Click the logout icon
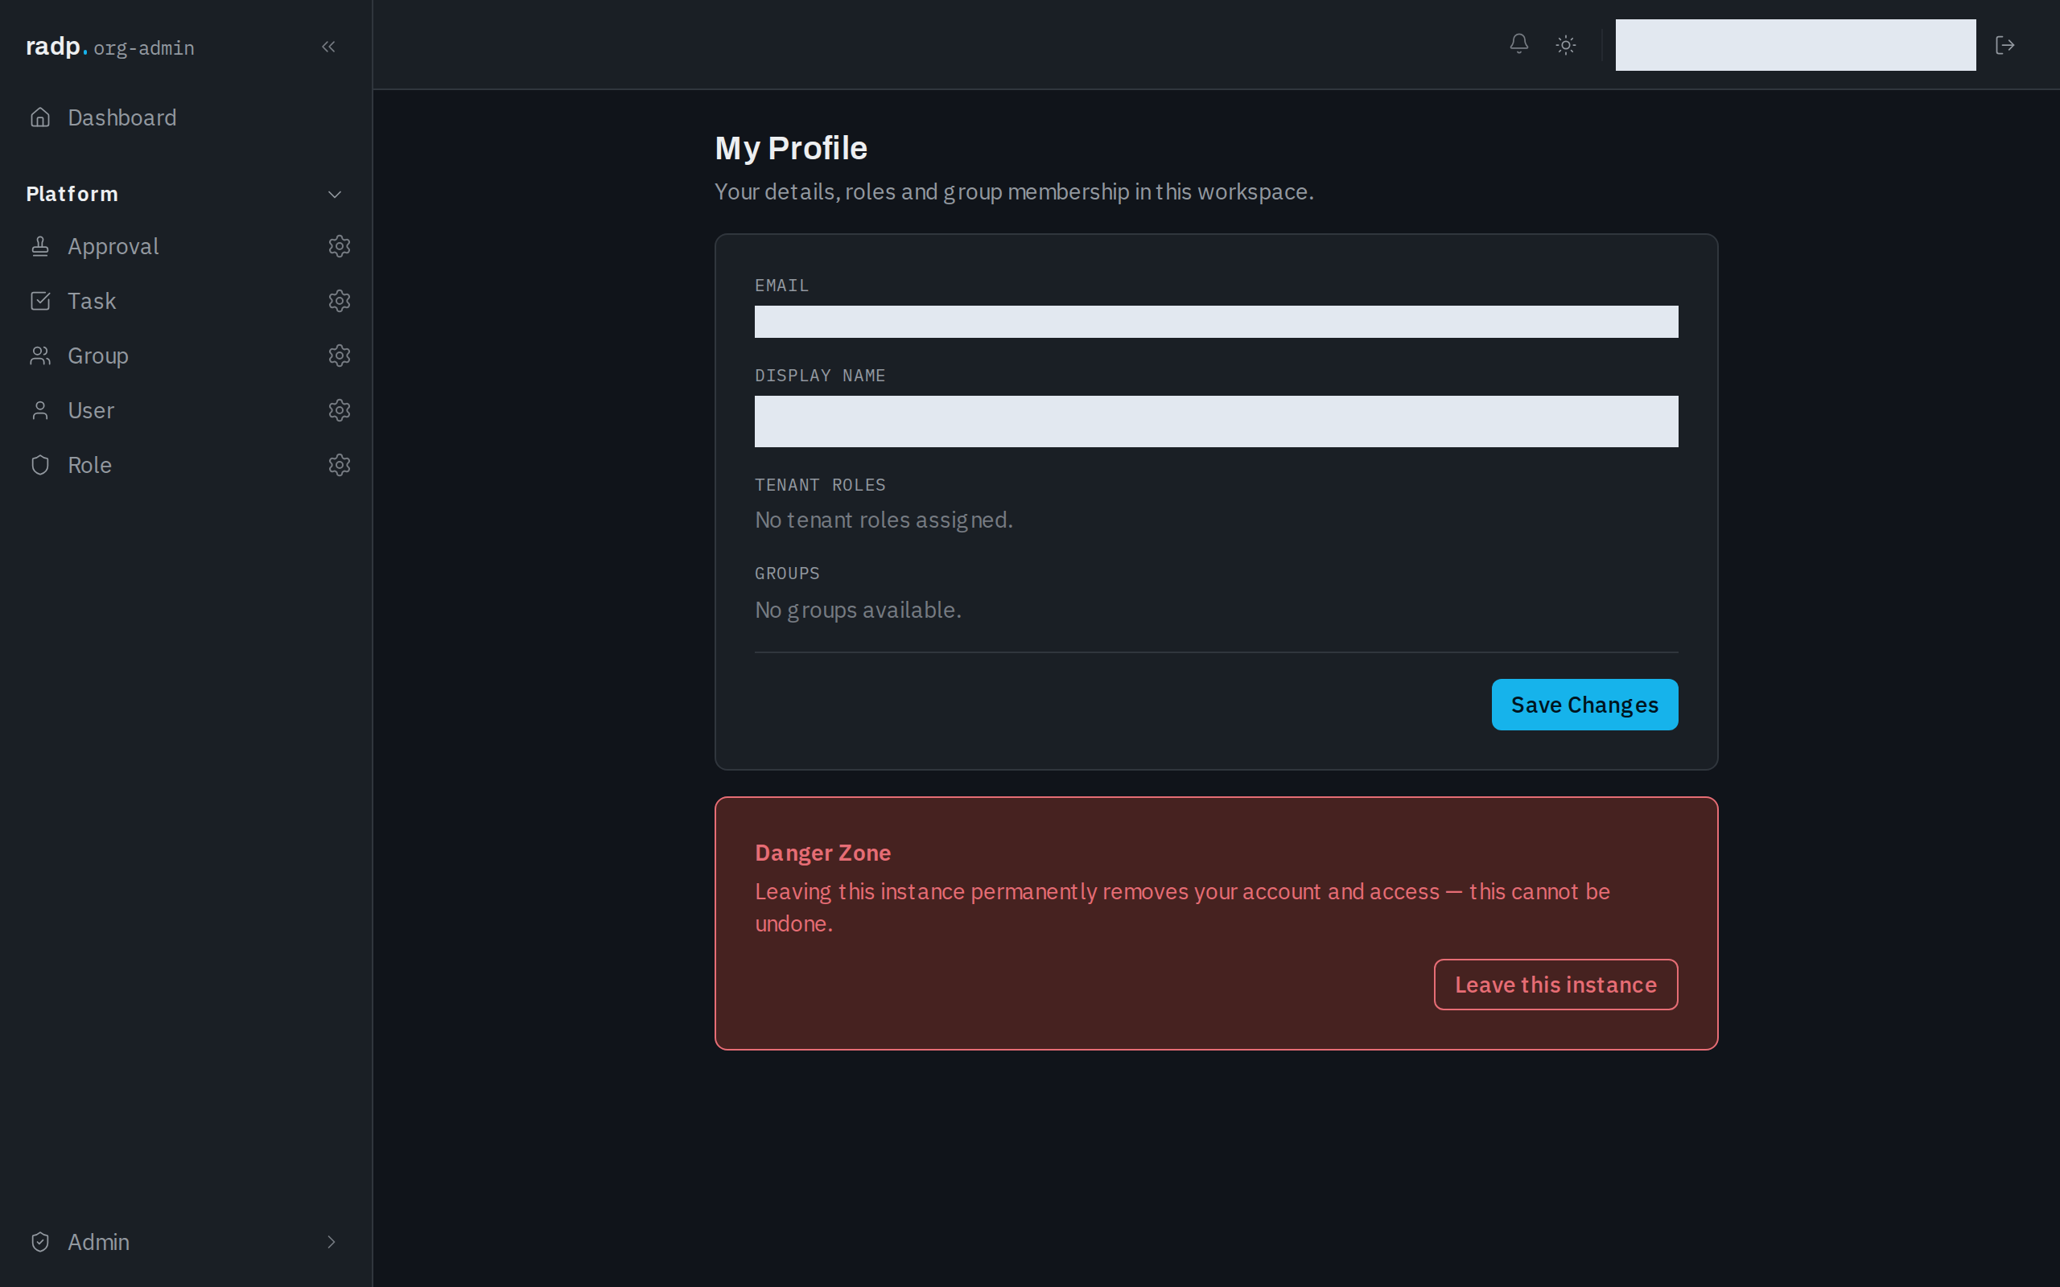Image resolution: width=2060 pixels, height=1287 pixels. pos(2004,45)
